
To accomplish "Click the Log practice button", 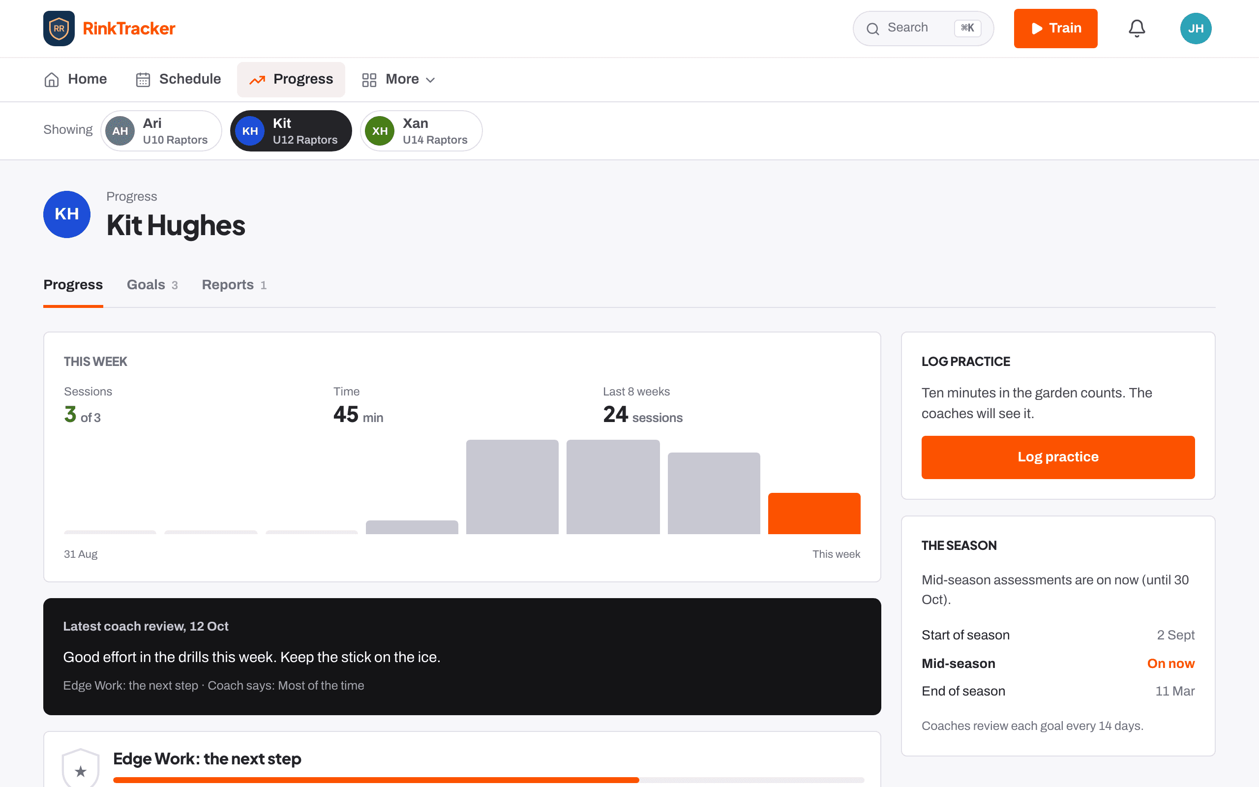I will coord(1058,457).
